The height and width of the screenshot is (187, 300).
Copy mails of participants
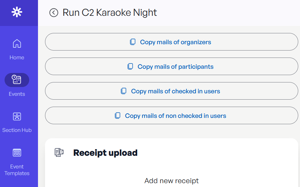(171, 66)
